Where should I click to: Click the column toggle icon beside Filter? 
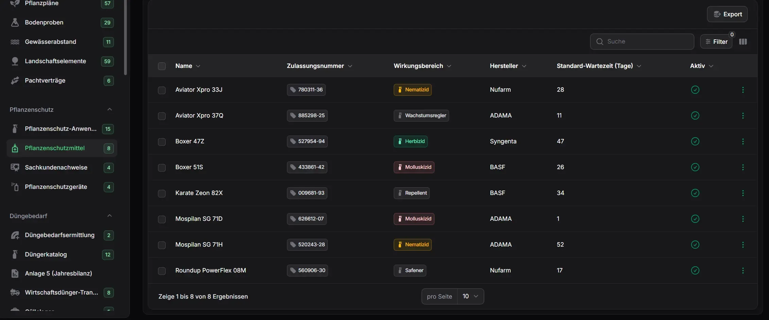click(x=743, y=41)
